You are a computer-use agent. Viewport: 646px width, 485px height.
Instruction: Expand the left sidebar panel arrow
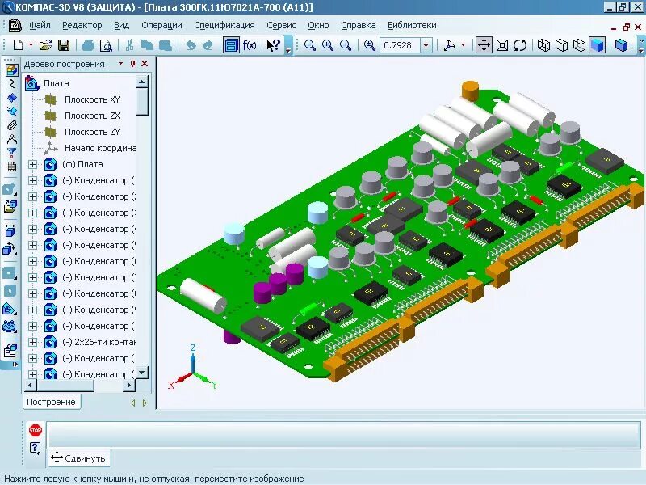coord(15,365)
